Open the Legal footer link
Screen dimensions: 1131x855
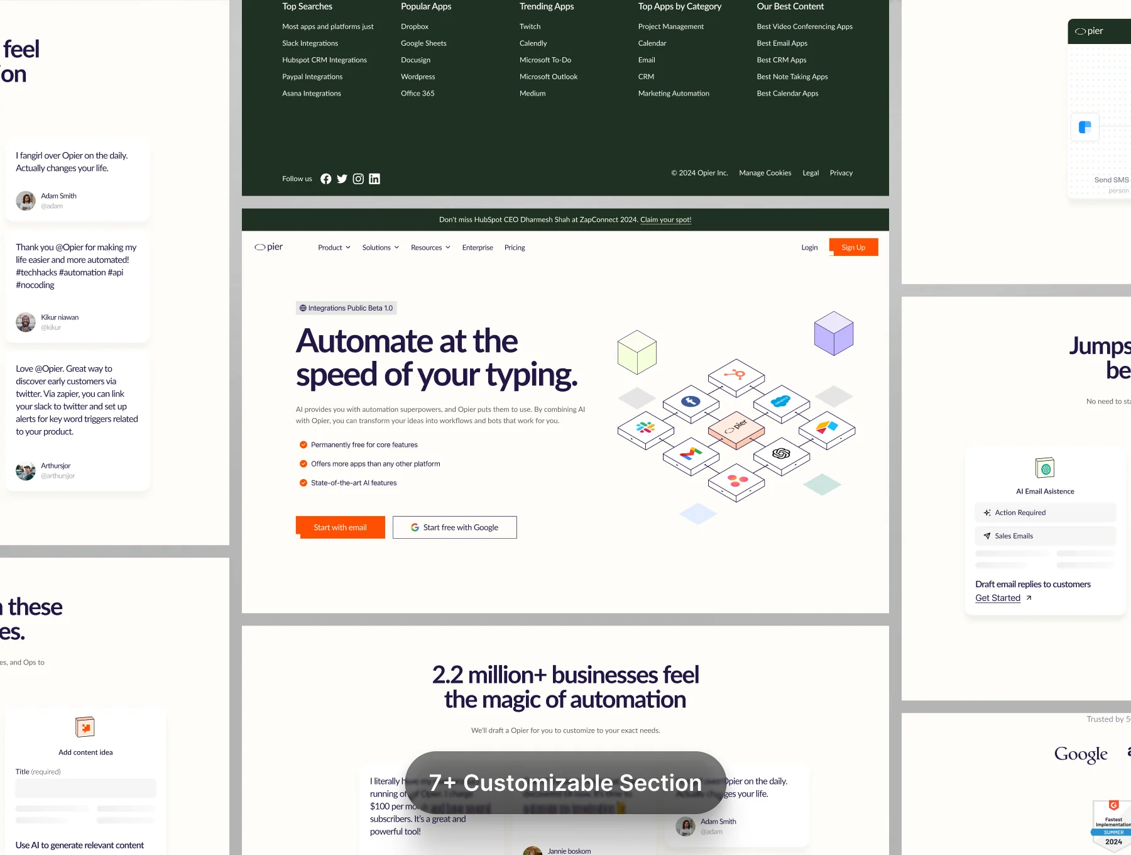tap(811, 173)
